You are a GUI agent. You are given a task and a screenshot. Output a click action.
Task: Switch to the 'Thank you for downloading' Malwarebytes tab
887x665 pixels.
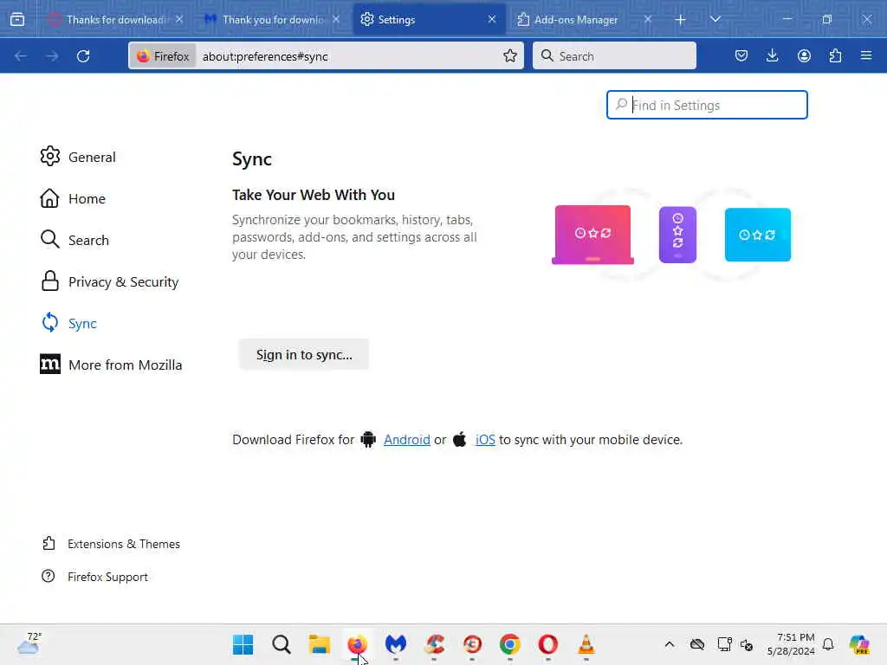tap(271, 20)
